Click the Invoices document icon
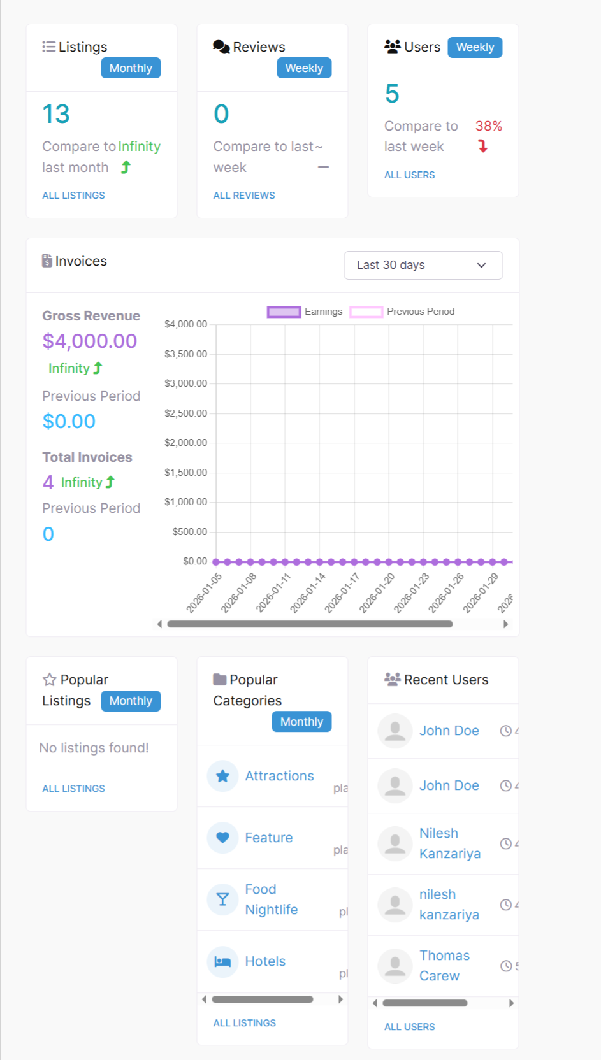 47,261
